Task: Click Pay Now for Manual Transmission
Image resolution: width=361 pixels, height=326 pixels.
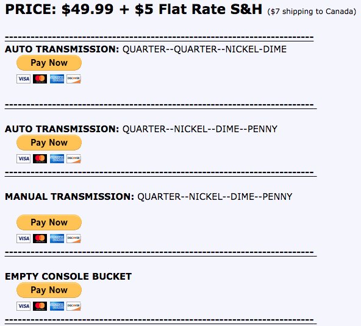Action: coord(49,222)
